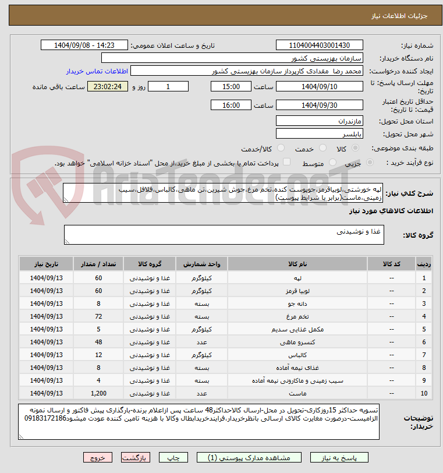Click the 16:00 validity time field
Screen dimensions: 443x473
231,105
